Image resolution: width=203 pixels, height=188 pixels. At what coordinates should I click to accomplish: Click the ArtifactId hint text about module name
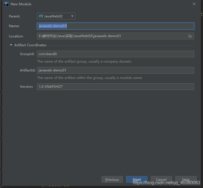[x=89, y=78]
